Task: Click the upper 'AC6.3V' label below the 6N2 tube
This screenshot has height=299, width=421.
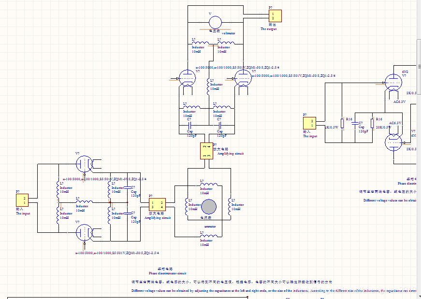Action: coord(400,102)
